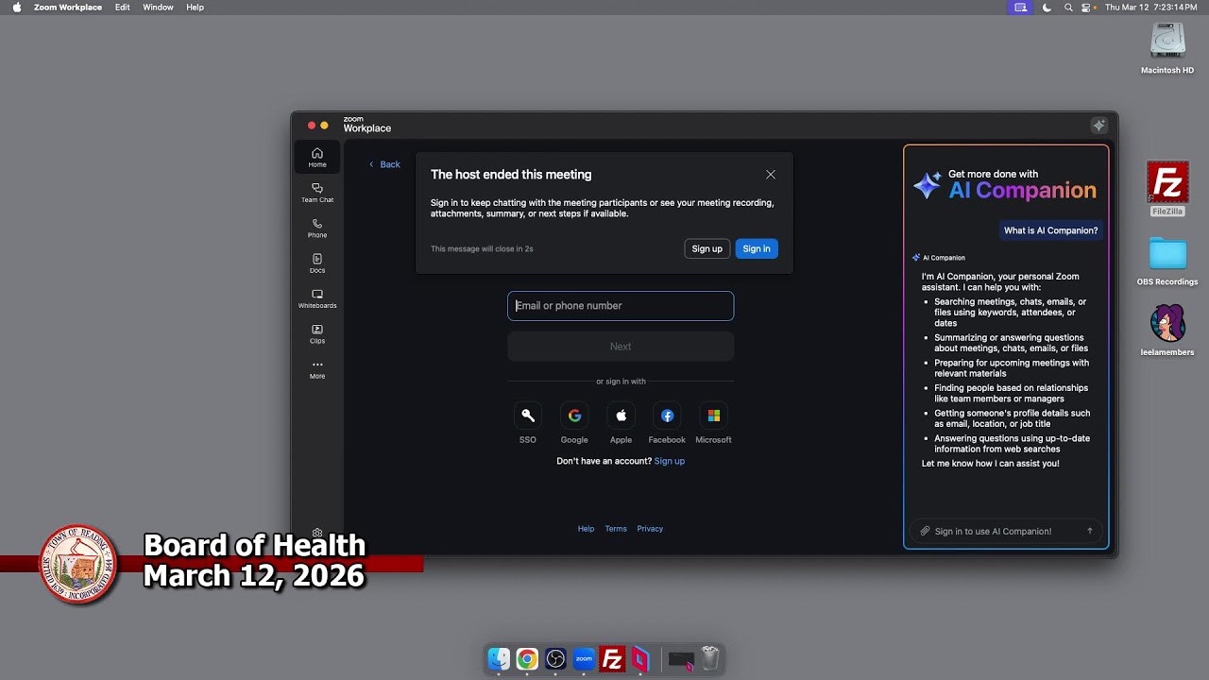
Task: Open the Terms link
Action: 616,529
